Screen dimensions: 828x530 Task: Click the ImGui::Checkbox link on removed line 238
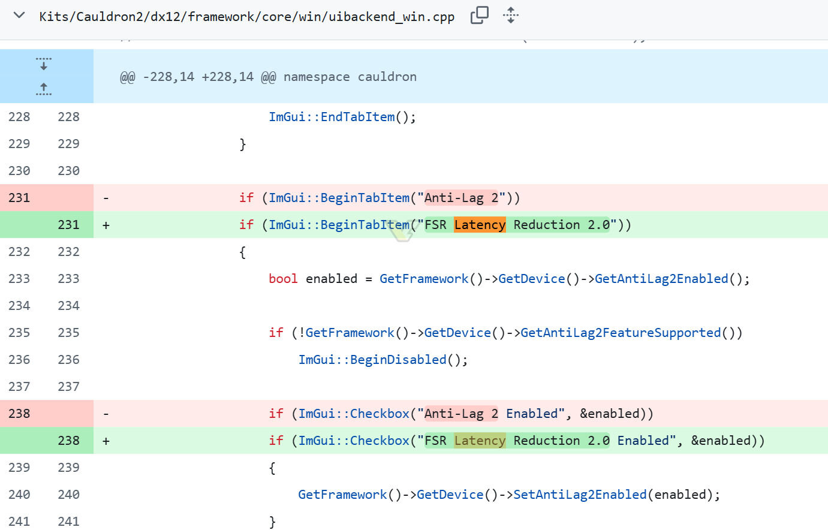click(x=353, y=413)
